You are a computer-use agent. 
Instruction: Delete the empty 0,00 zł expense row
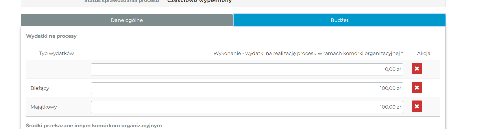(x=417, y=69)
